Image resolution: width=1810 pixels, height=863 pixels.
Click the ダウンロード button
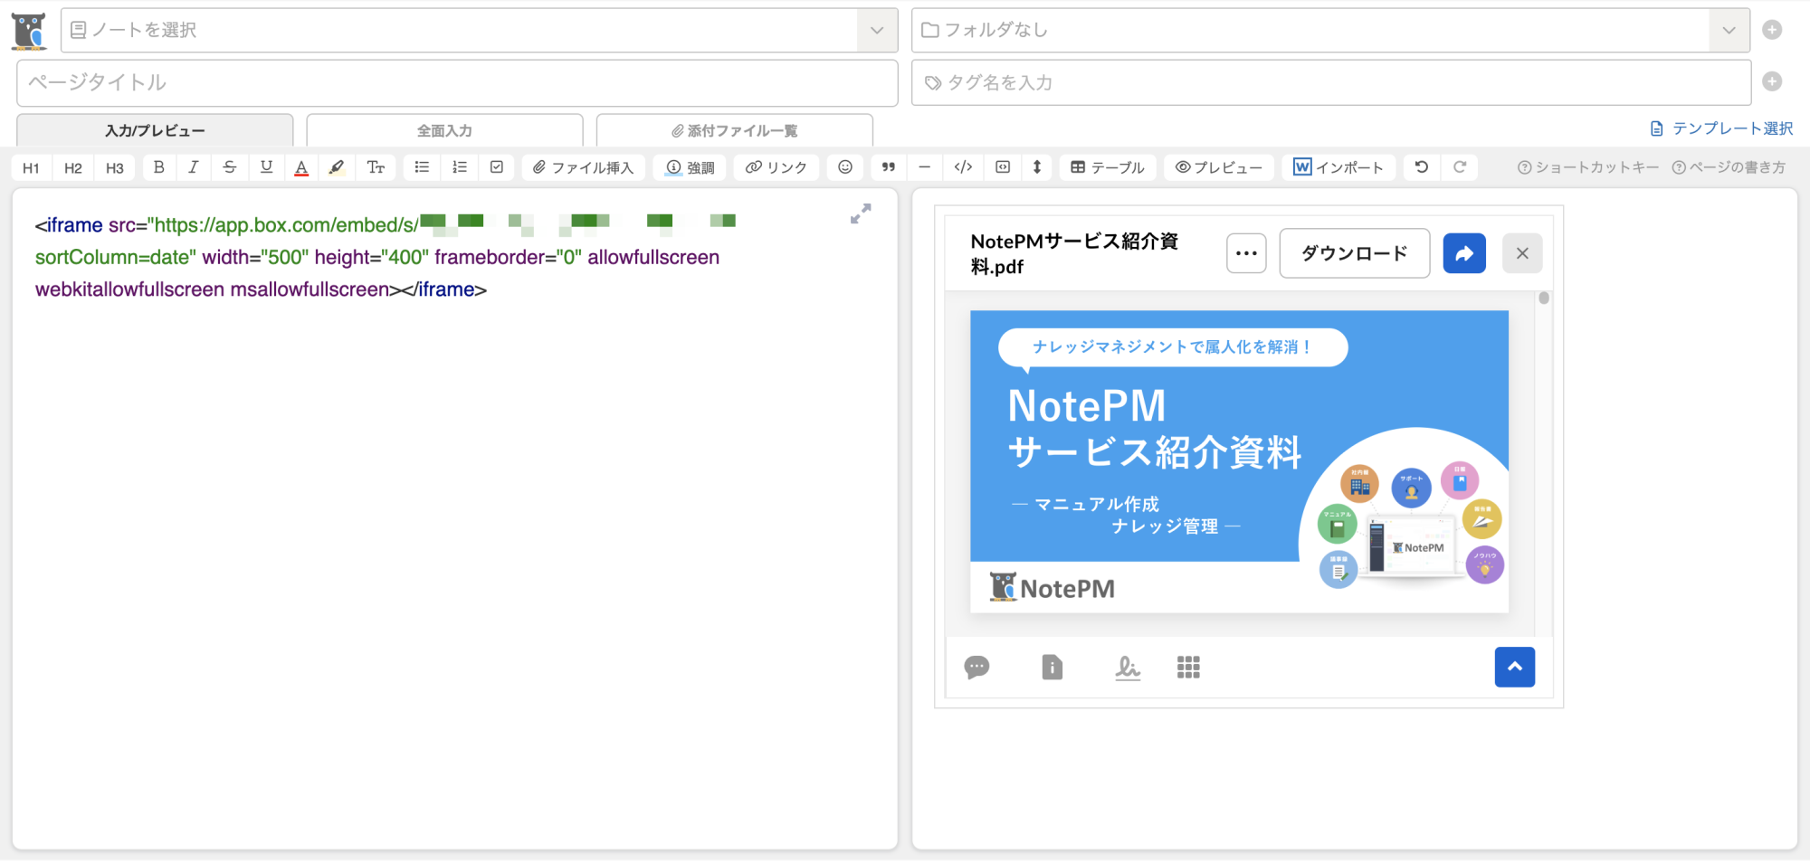(1354, 253)
